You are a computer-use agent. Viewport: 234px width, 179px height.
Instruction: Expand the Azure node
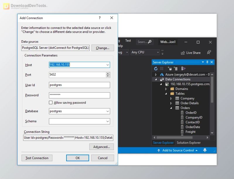pos(156,74)
